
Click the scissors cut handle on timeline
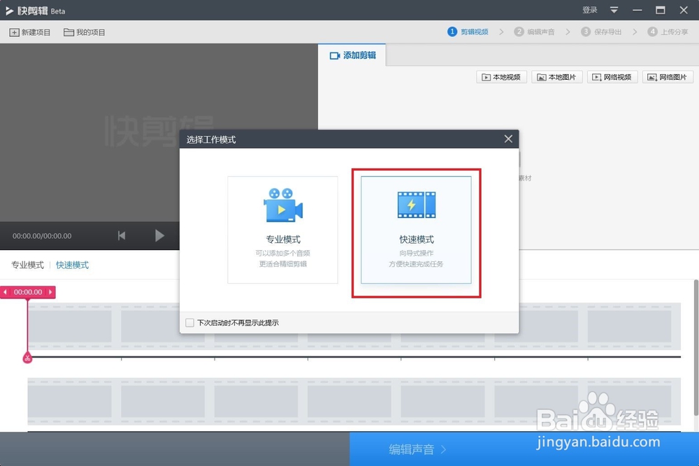pos(27,358)
